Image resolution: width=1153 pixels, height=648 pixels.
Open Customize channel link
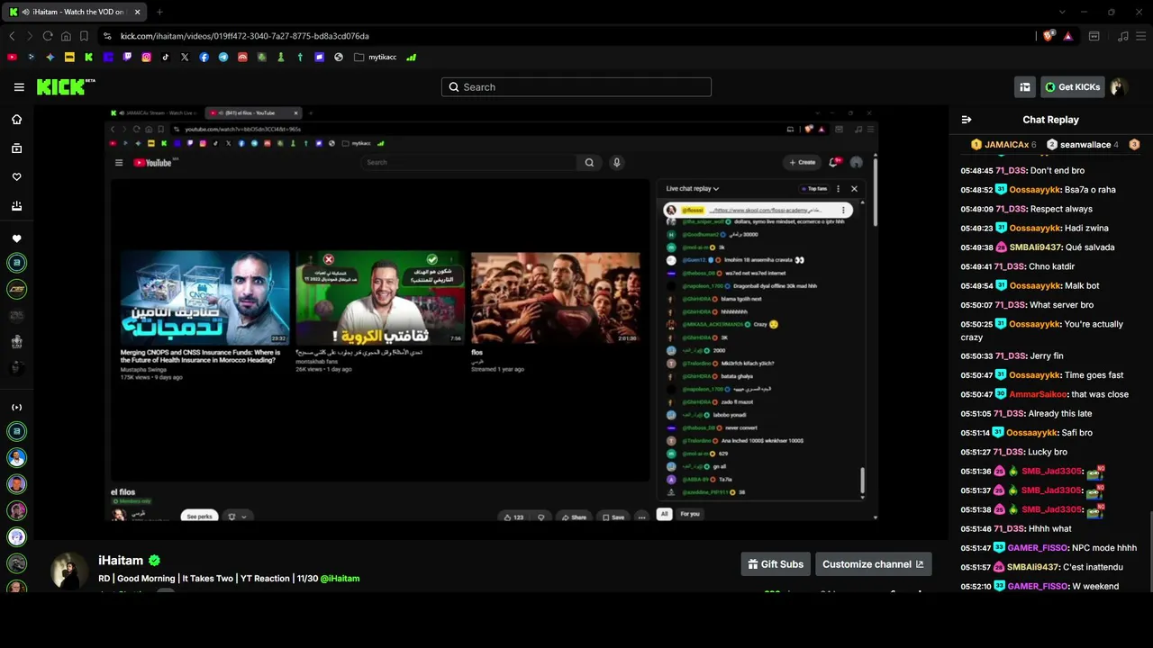coord(873,564)
